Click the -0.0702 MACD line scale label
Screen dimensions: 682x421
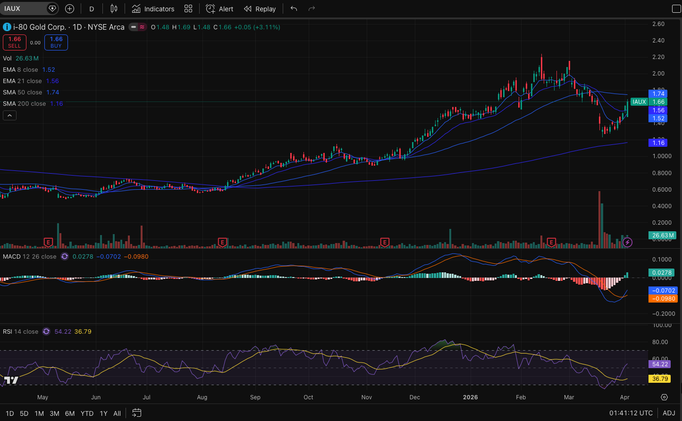[663, 291]
